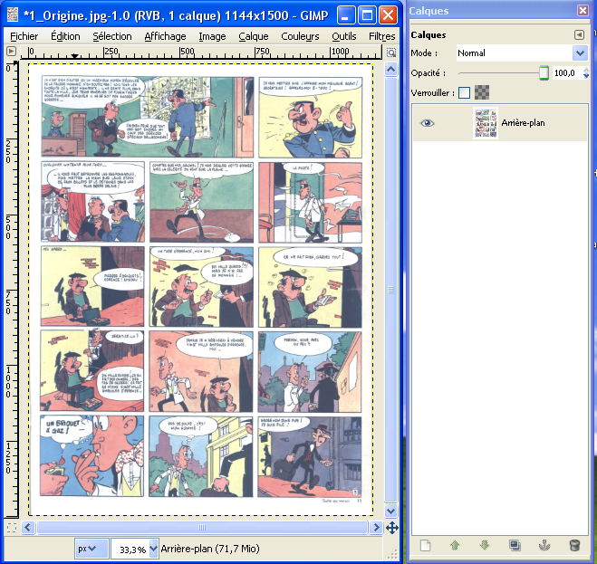This screenshot has height=564, width=597.
Task: Open the Filtres menu
Action: click(382, 36)
